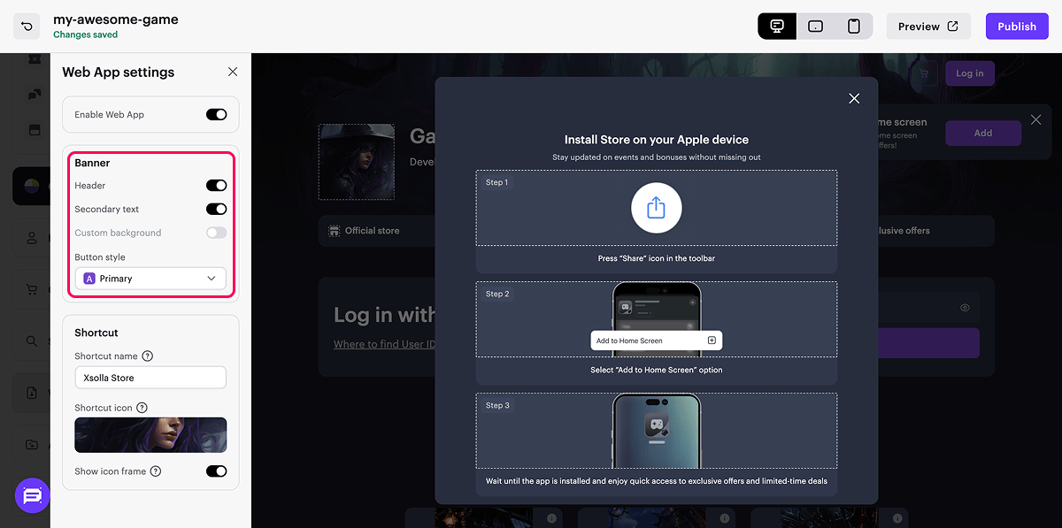
Task: Click the 'Step 2' label in the dialog
Action: 497,294
